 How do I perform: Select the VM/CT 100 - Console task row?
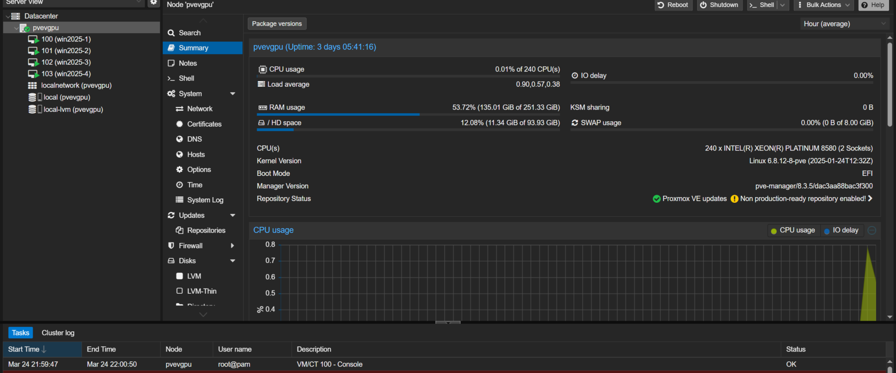(x=444, y=364)
